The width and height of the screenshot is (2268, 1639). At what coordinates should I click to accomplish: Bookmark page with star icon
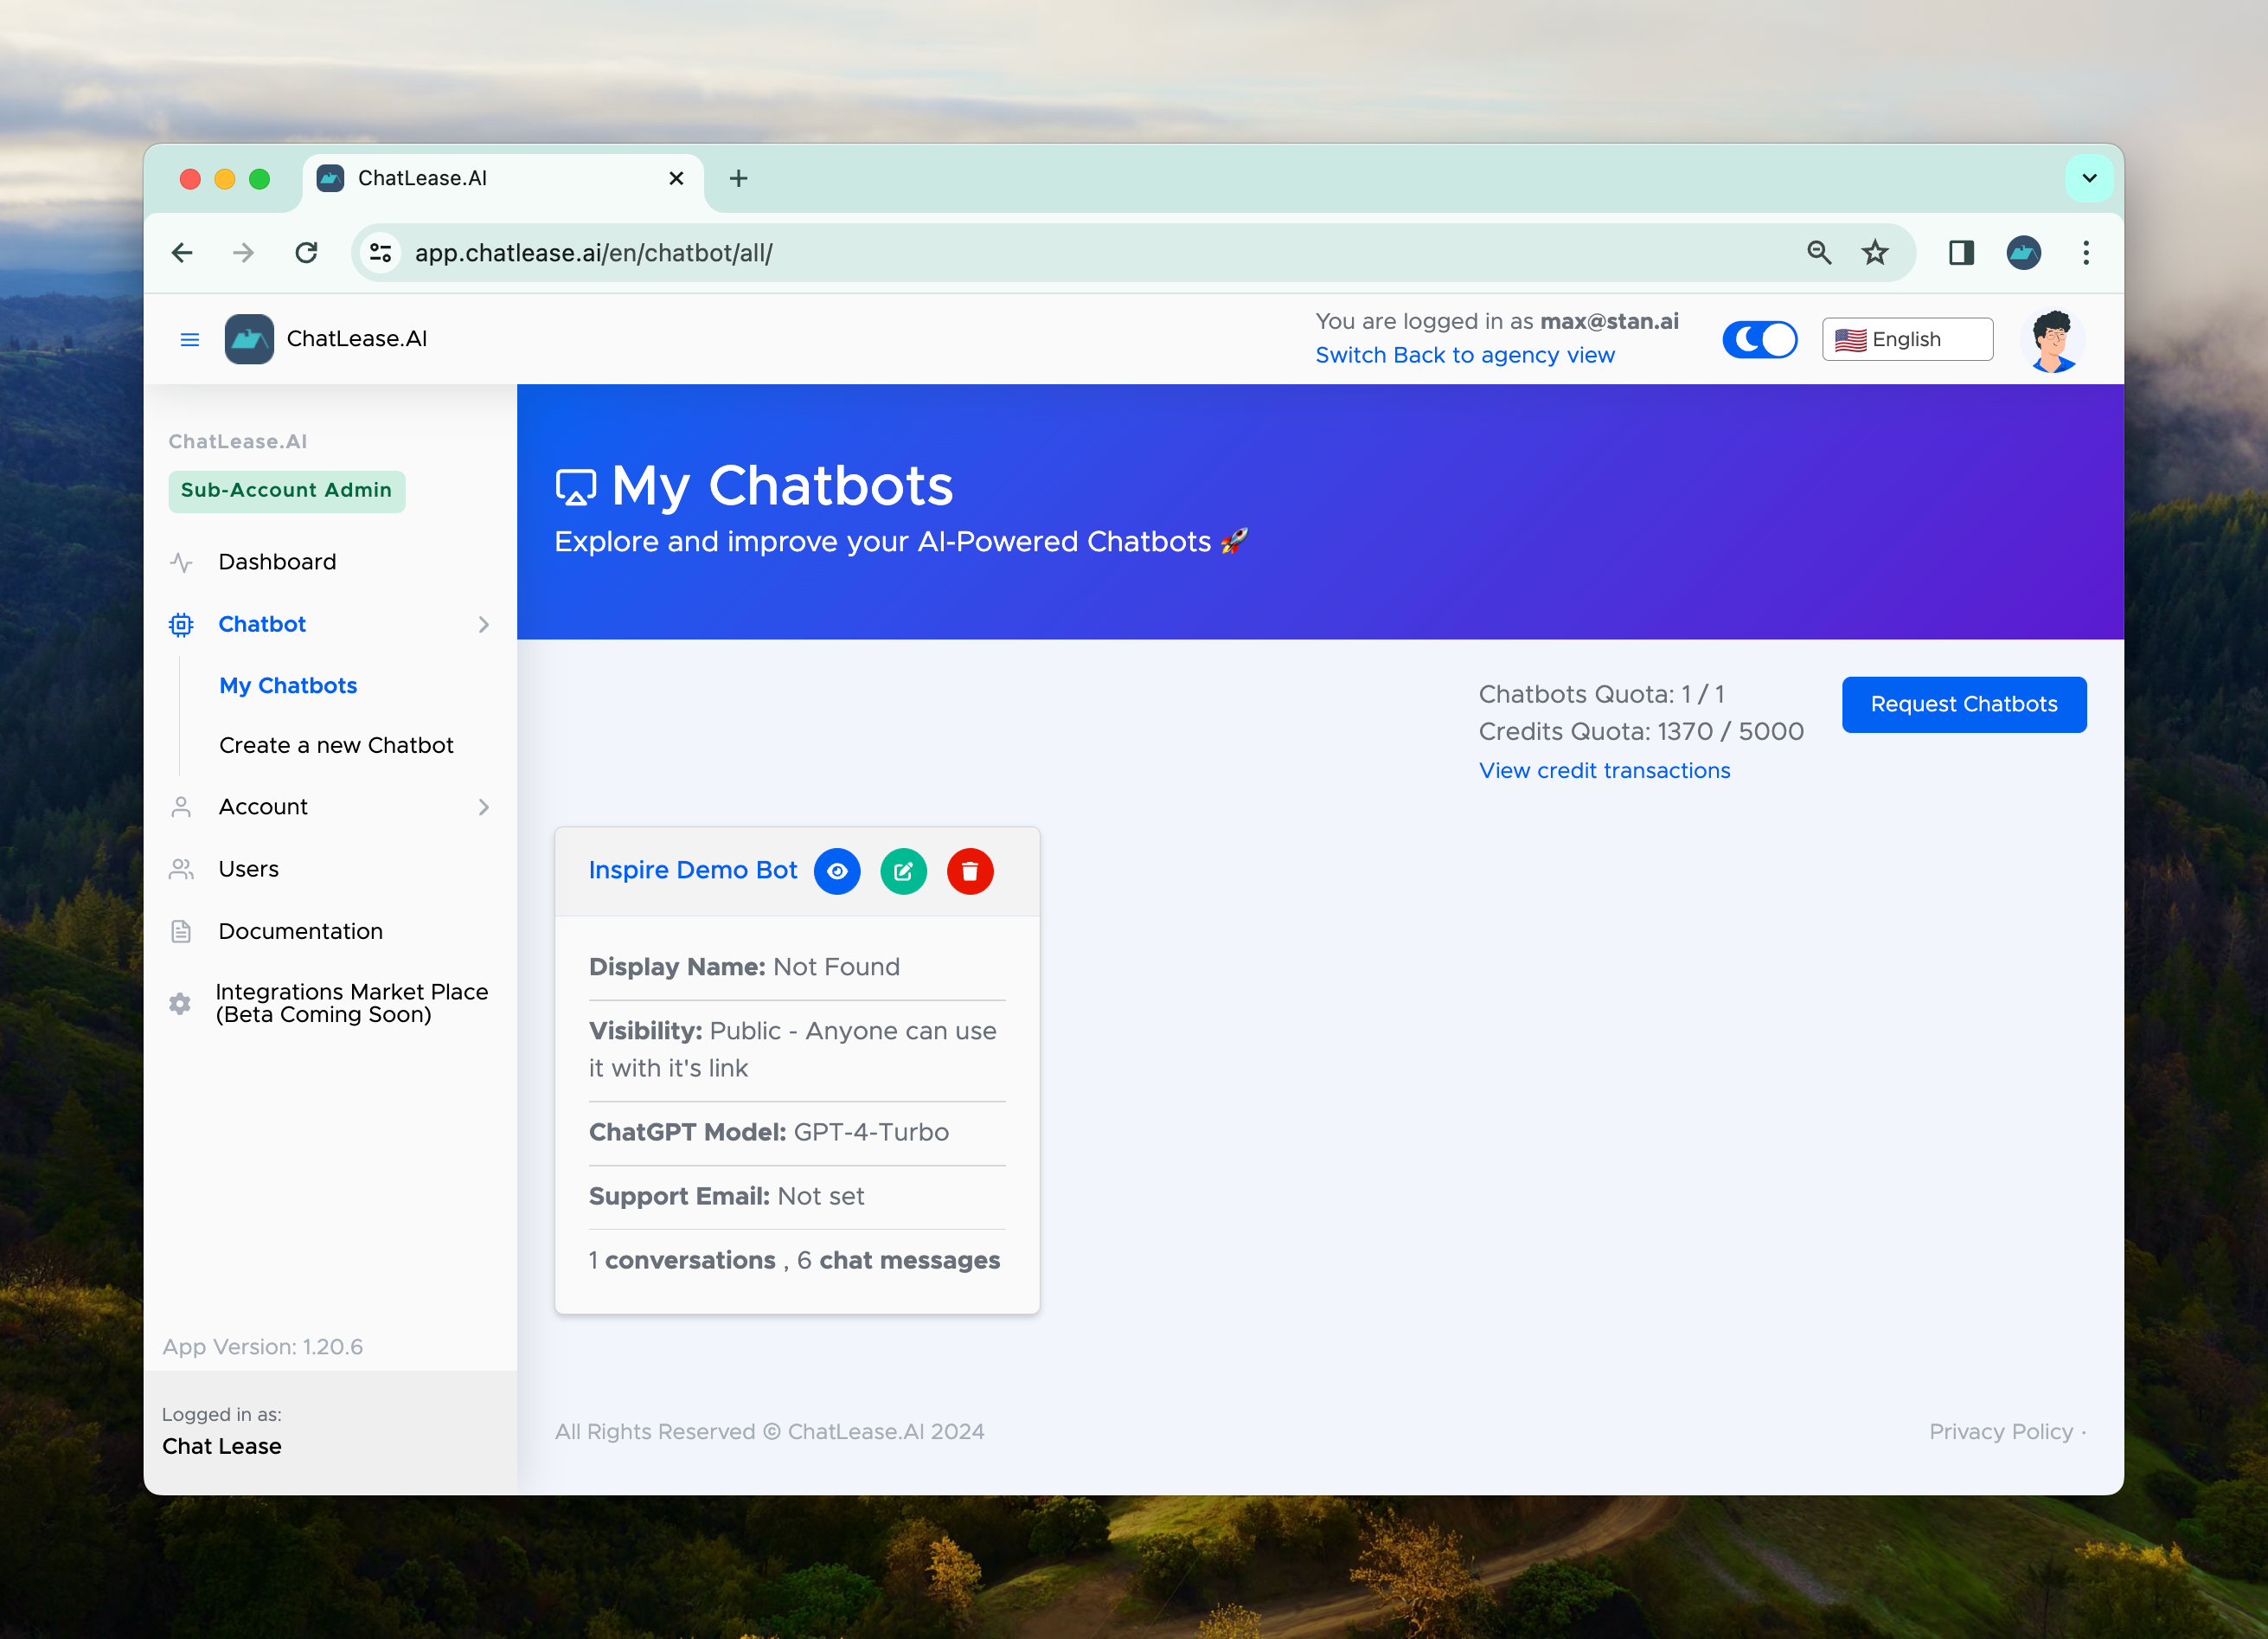pyautogui.click(x=1875, y=254)
